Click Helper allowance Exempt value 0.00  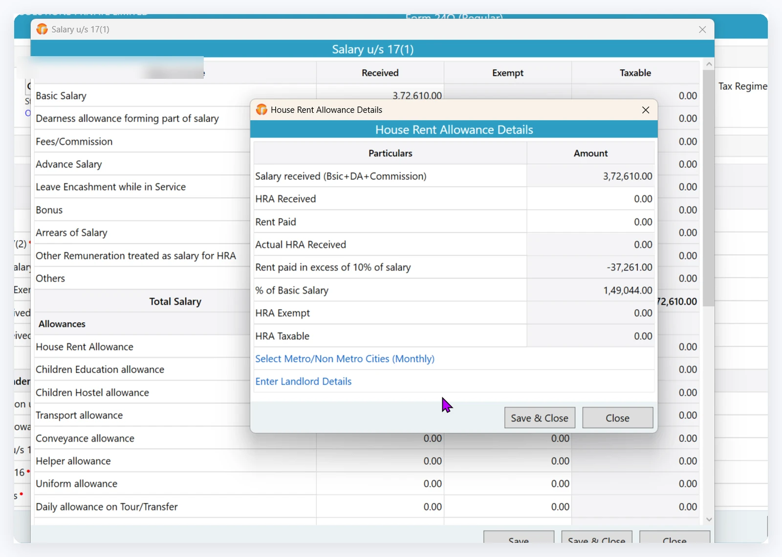click(560, 461)
